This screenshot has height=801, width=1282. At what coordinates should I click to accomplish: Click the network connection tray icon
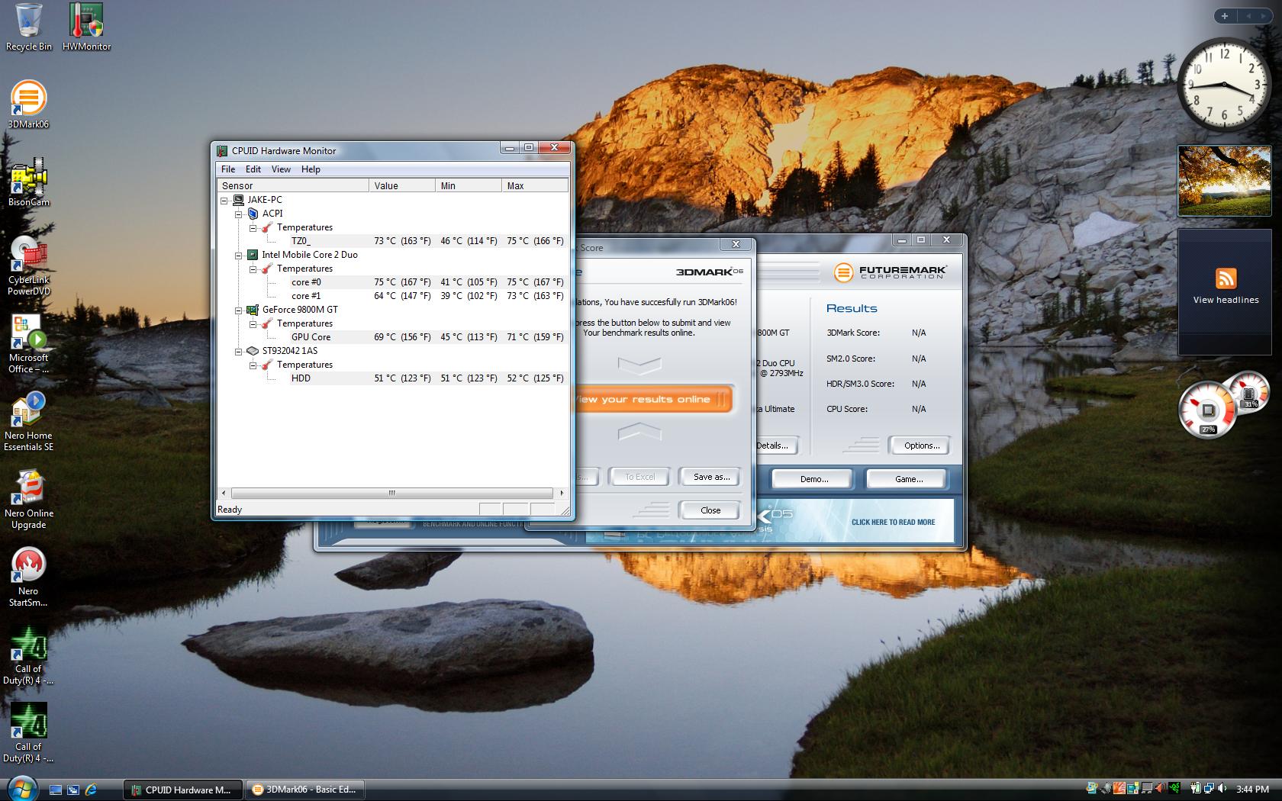click(1209, 789)
